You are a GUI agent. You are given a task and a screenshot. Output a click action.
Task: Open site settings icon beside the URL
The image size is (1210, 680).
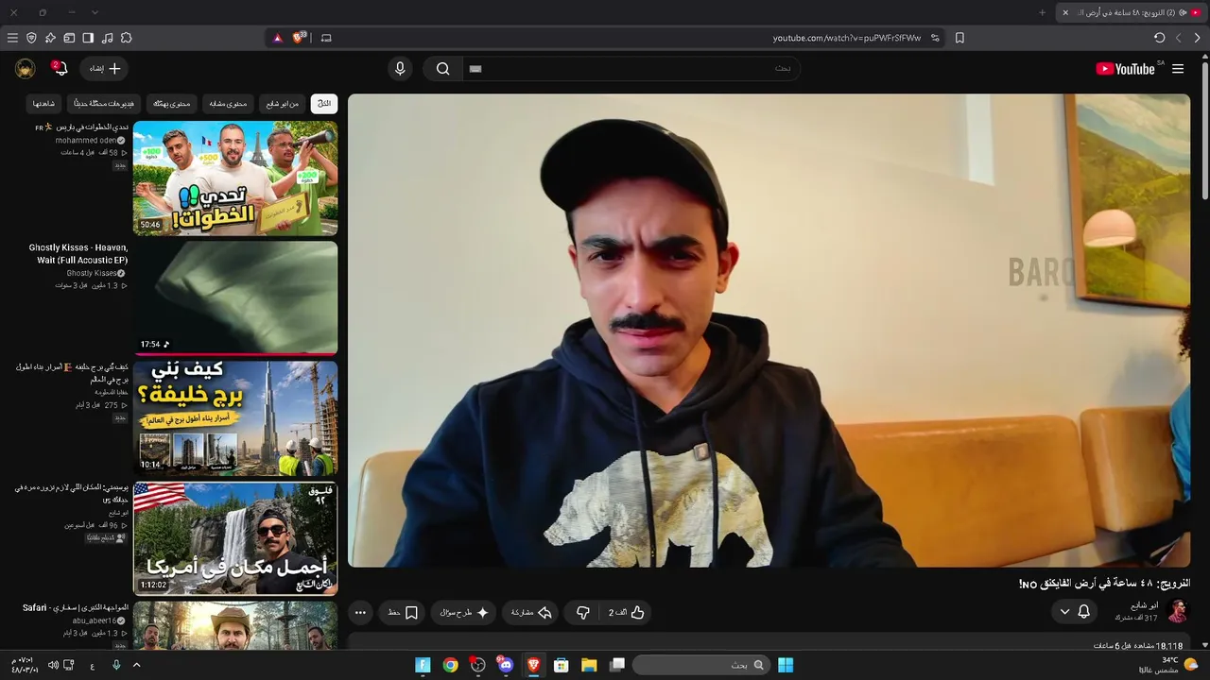tap(935, 38)
